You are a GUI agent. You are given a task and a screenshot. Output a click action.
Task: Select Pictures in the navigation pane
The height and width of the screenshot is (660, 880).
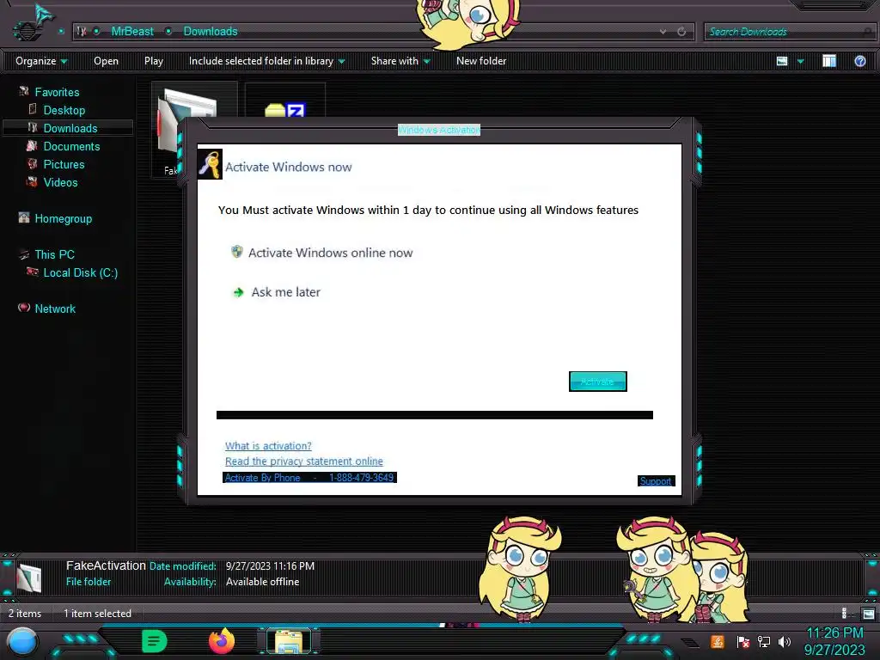click(x=64, y=164)
